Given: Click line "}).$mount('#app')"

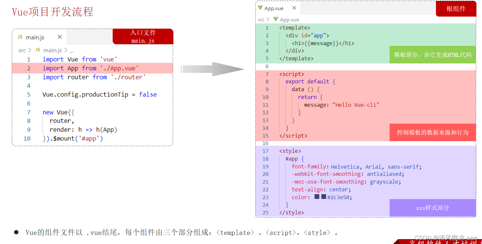Looking at the screenshot, I should [x=73, y=139].
